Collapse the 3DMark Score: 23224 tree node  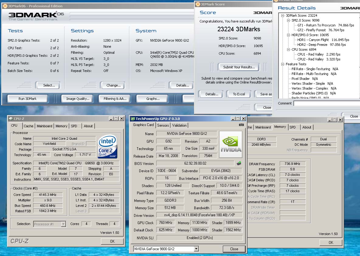tap(283, 15)
